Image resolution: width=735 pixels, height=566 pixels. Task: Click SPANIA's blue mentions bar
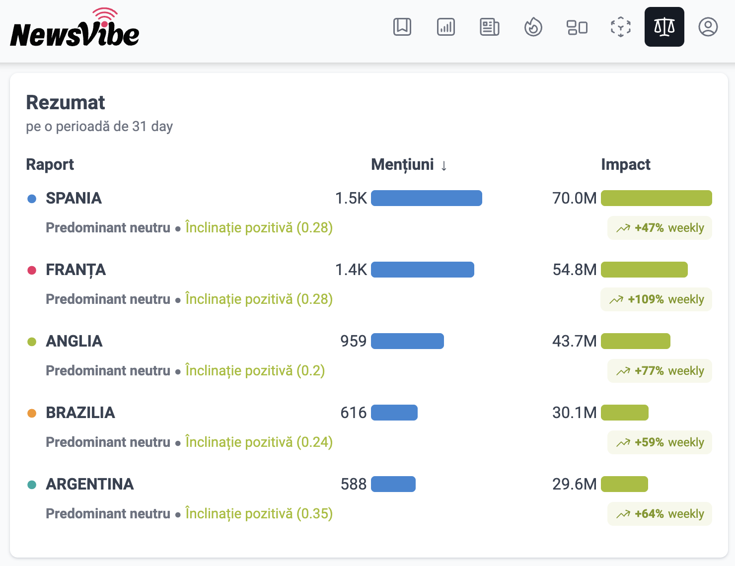(x=427, y=198)
